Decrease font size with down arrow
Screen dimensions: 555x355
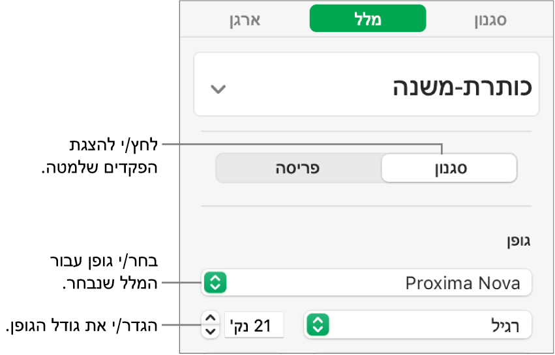tap(209, 330)
